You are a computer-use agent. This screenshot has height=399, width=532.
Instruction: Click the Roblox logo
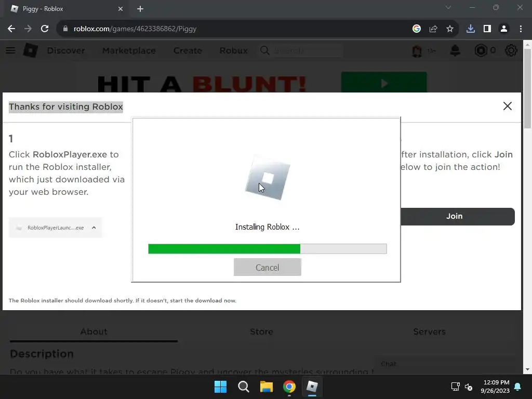(x=31, y=50)
